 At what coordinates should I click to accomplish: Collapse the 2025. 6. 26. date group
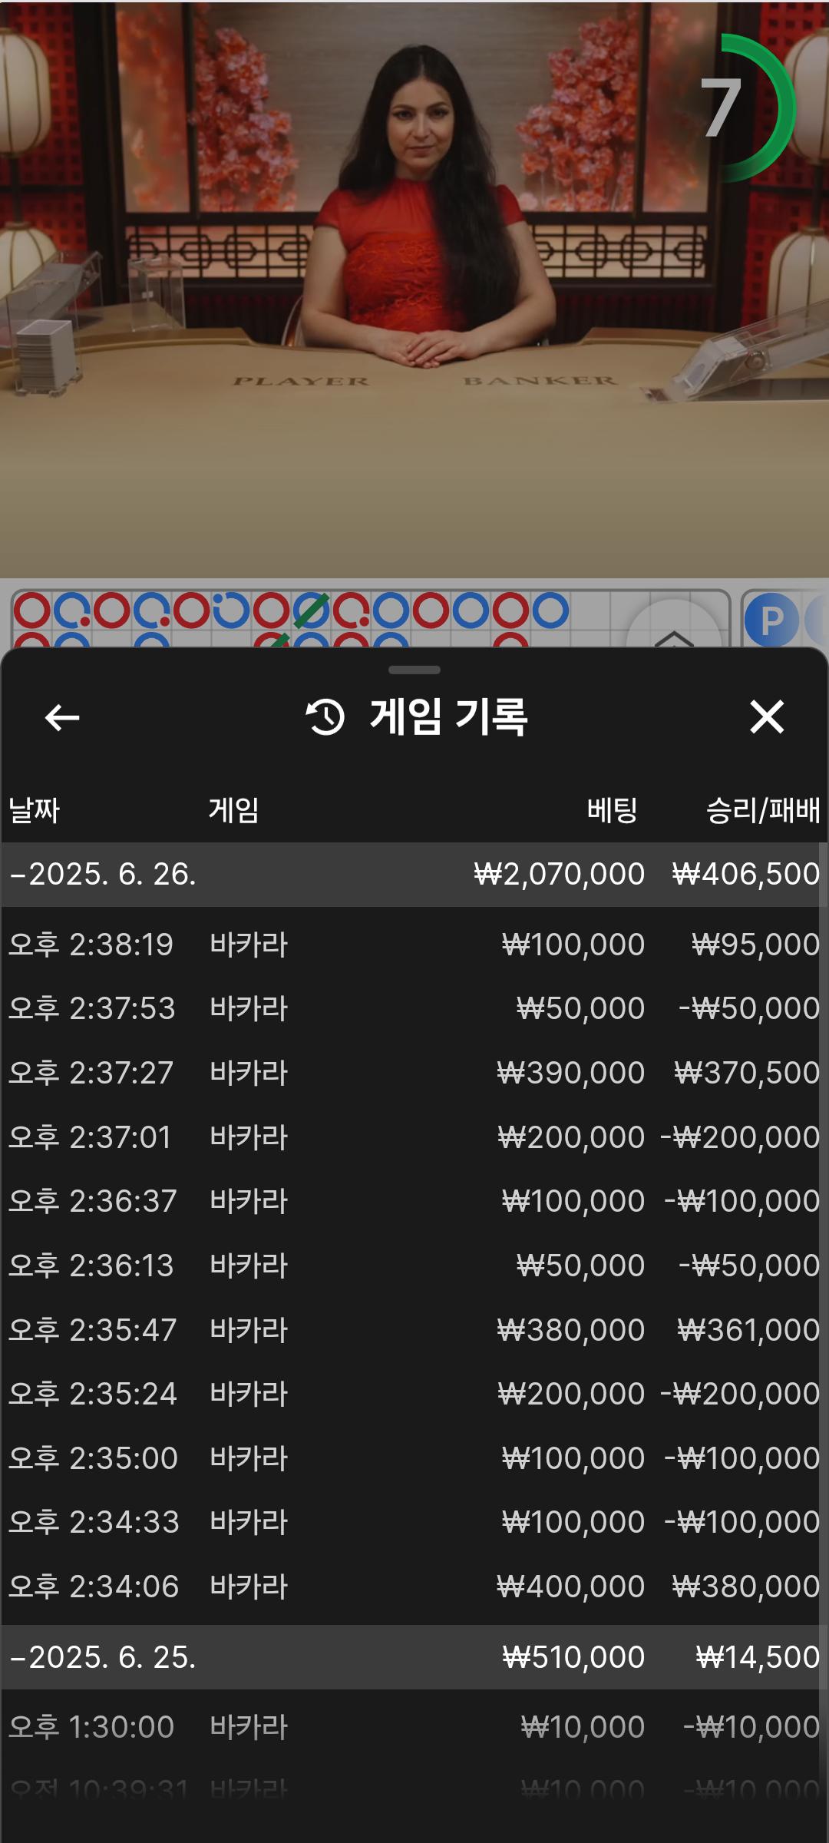(x=104, y=875)
